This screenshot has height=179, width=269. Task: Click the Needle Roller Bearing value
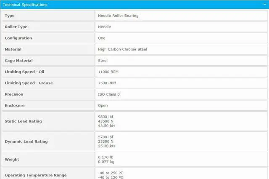point(118,16)
